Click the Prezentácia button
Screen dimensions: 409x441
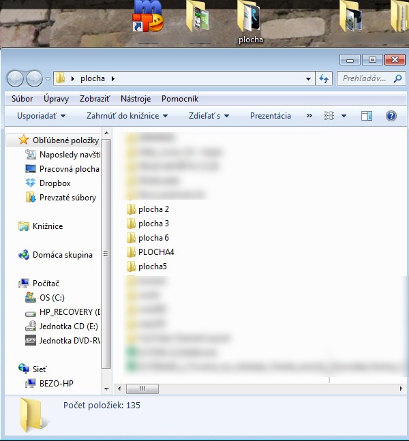tap(270, 116)
